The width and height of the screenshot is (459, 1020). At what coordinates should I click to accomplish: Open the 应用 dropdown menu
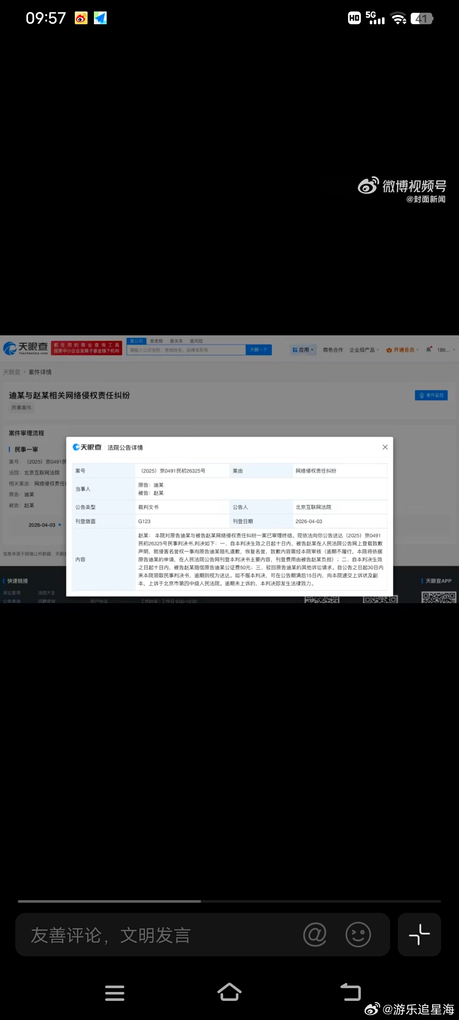(303, 350)
